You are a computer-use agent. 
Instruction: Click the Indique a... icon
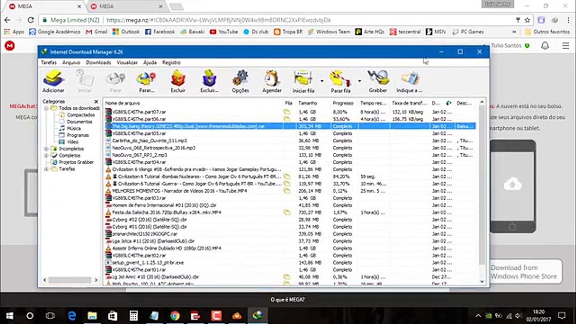click(x=409, y=81)
